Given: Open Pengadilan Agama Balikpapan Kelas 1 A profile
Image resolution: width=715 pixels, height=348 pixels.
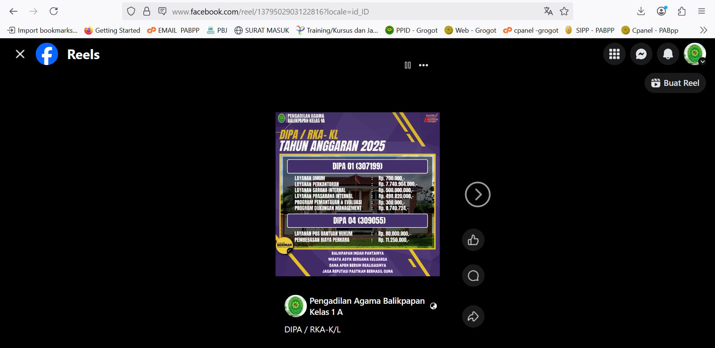Looking at the screenshot, I should pyautogui.click(x=367, y=306).
